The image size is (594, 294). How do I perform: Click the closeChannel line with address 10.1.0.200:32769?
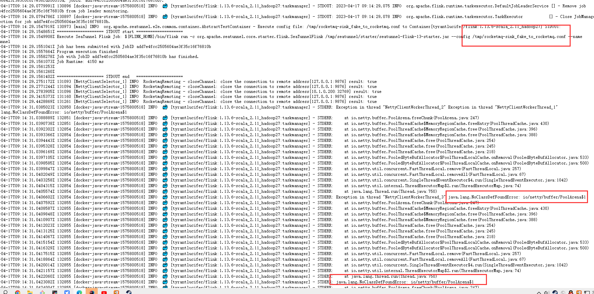pos(191,92)
